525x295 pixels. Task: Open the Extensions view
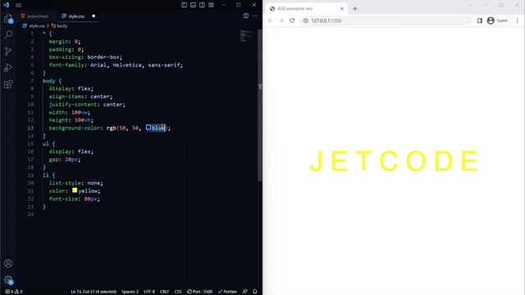pyautogui.click(x=8, y=84)
